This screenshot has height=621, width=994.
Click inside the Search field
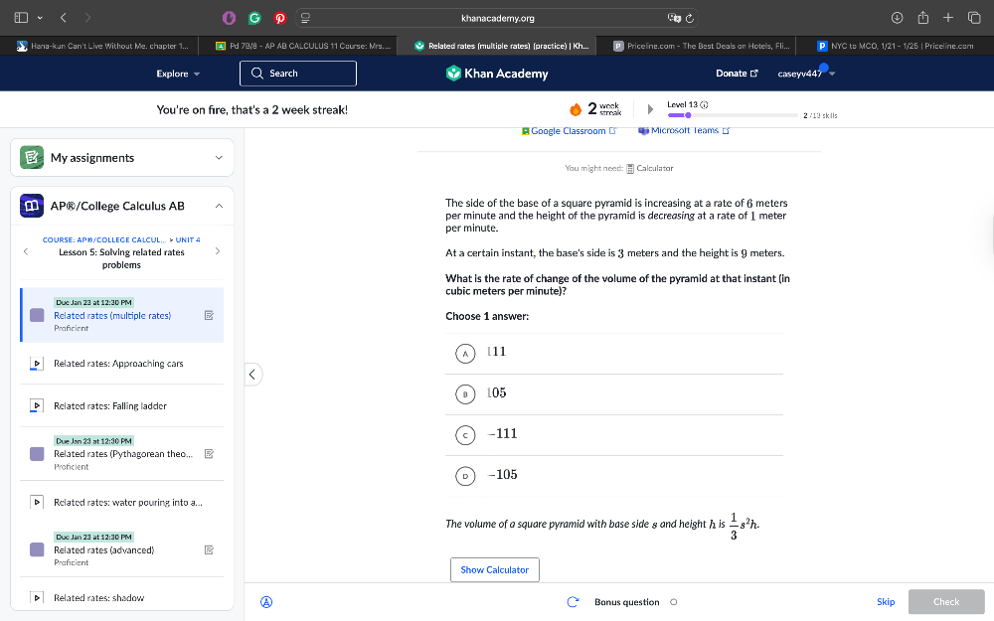(297, 73)
